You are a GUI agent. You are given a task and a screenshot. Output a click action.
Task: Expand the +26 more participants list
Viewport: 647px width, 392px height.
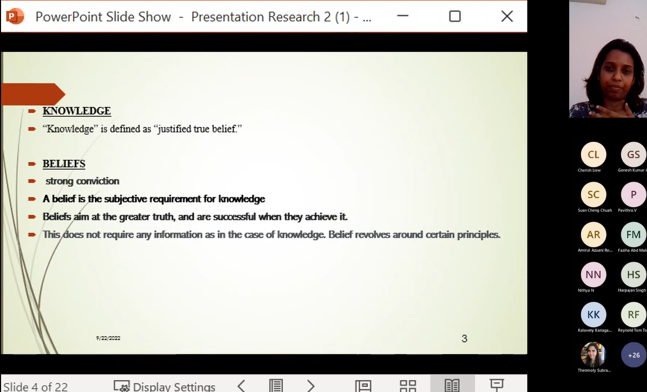(x=634, y=355)
